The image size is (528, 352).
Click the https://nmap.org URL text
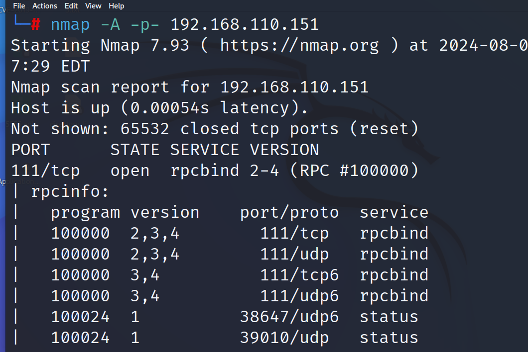pyautogui.click(x=299, y=45)
